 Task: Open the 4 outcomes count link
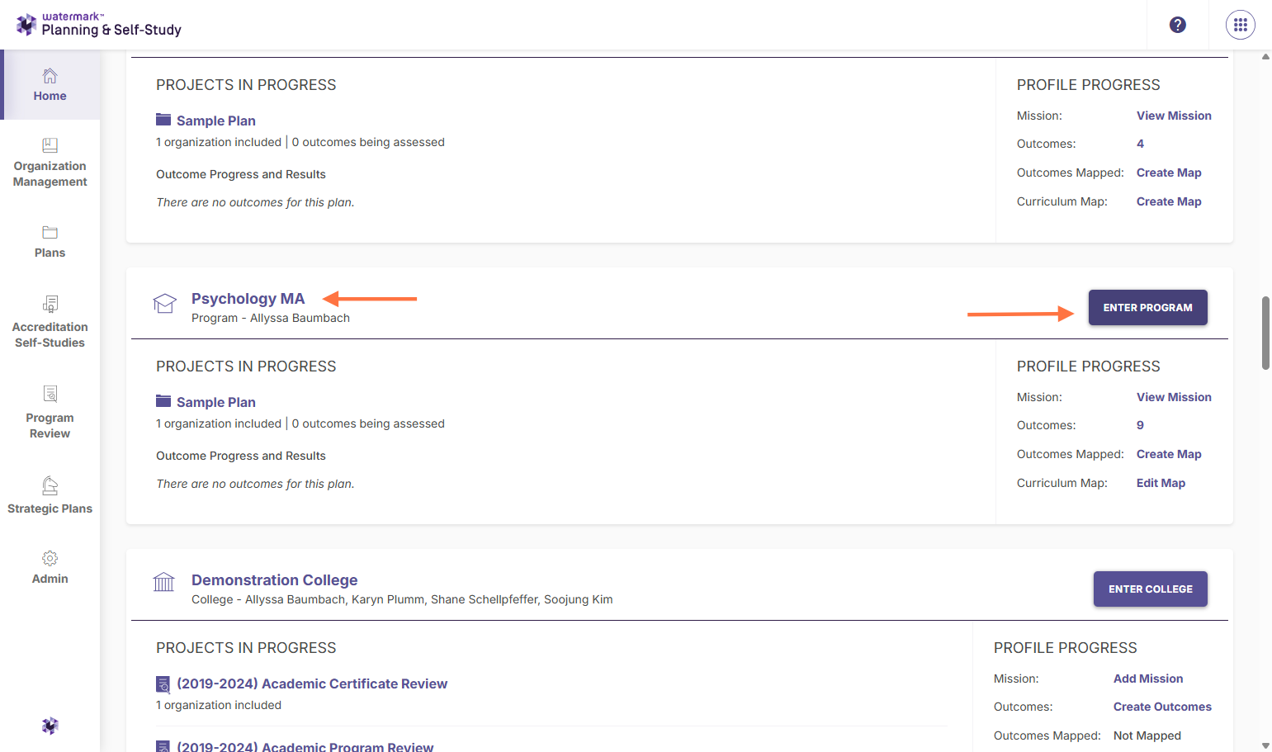coord(1140,144)
